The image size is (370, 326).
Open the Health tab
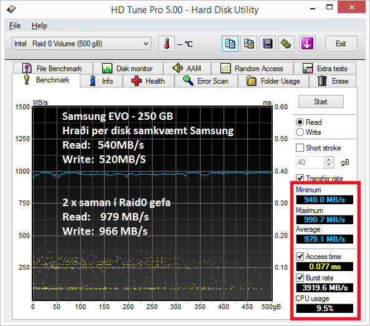point(148,81)
